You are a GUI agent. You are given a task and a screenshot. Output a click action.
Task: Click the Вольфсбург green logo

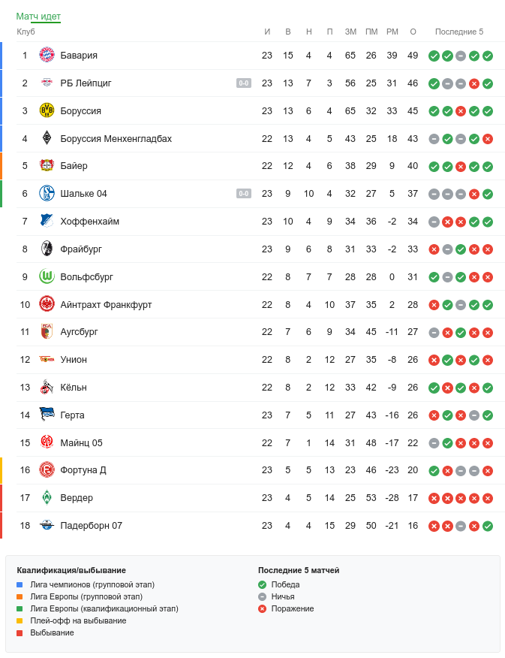(x=47, y=276)
